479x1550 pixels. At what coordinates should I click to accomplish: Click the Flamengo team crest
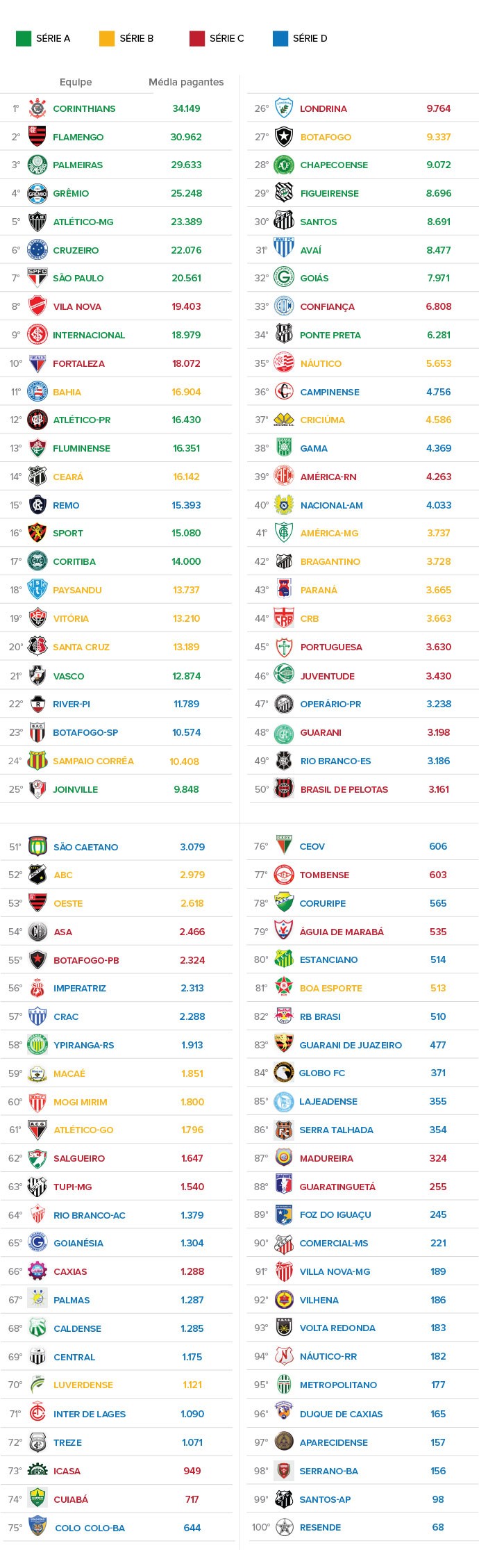tap(37, 137)
